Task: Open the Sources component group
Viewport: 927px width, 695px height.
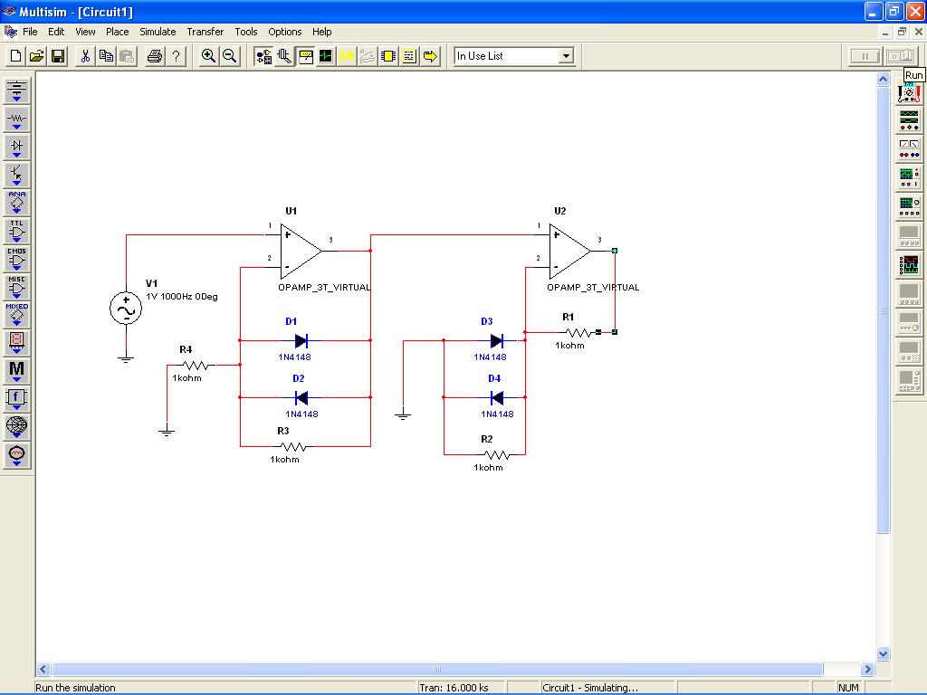Action: pos(16,90)
